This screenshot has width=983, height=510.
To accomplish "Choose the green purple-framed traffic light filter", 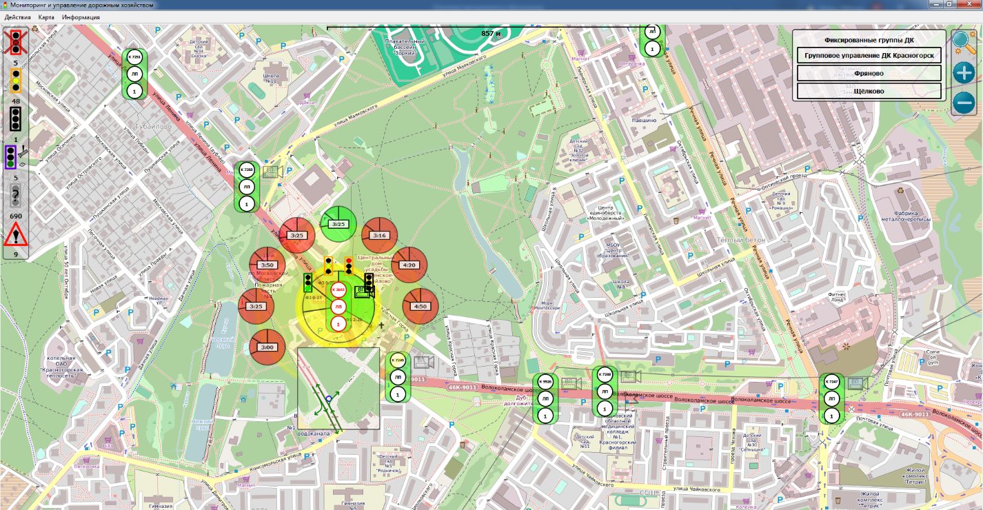I will pyautogui.click(x=12, y=159).
